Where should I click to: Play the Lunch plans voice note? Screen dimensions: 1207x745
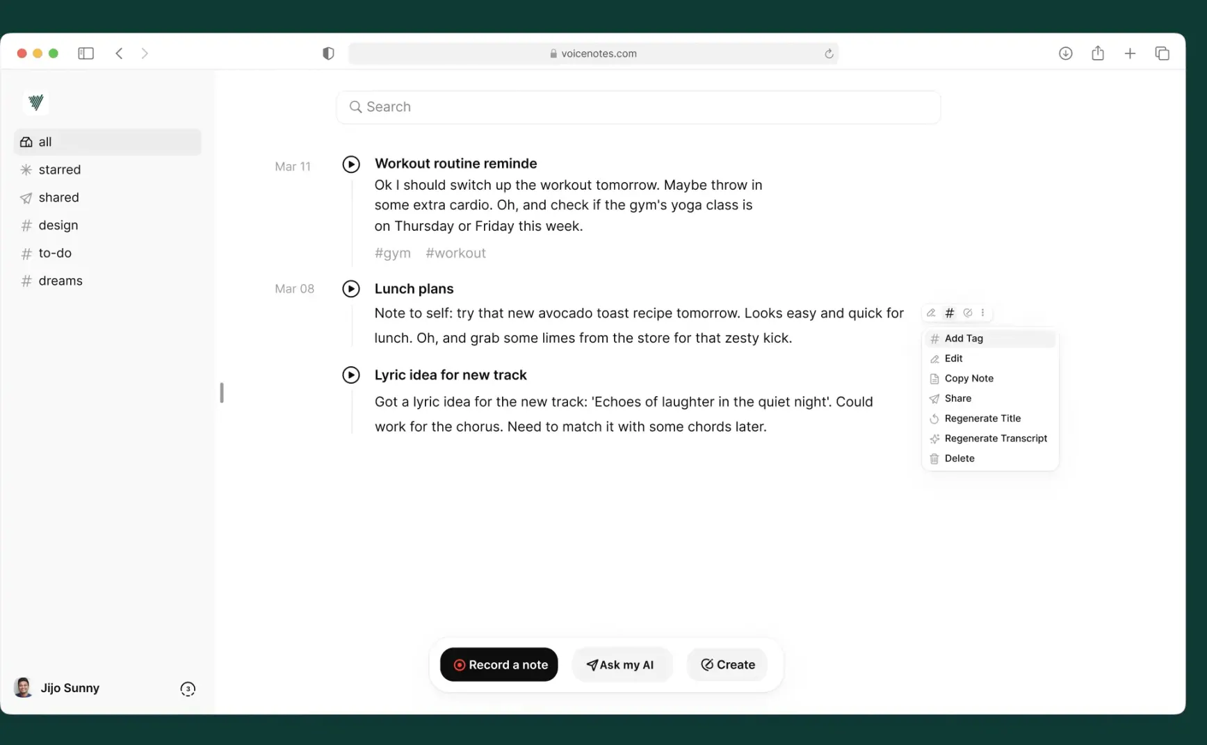(351, 288)
